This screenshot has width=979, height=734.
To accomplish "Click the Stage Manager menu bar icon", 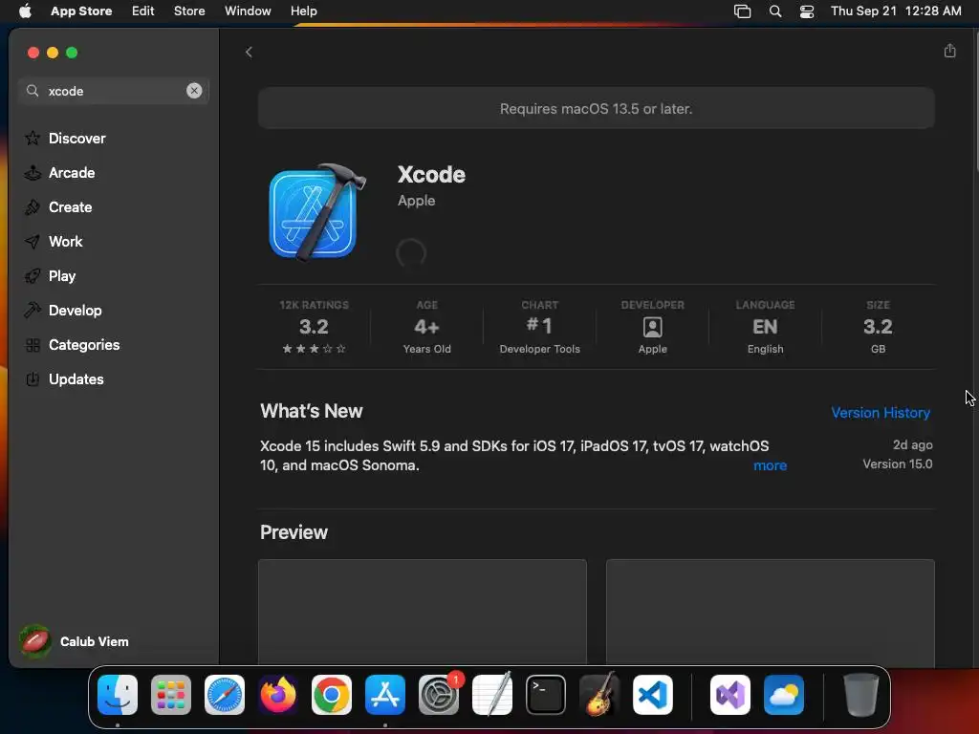I will pos(742,11).
